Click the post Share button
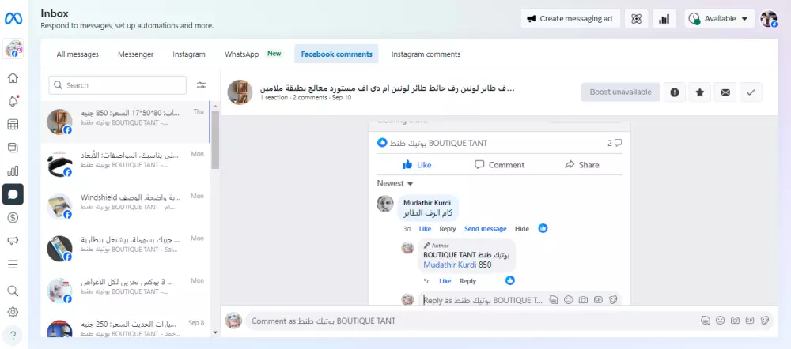This screenshot has width=791, height=349. 581,165
